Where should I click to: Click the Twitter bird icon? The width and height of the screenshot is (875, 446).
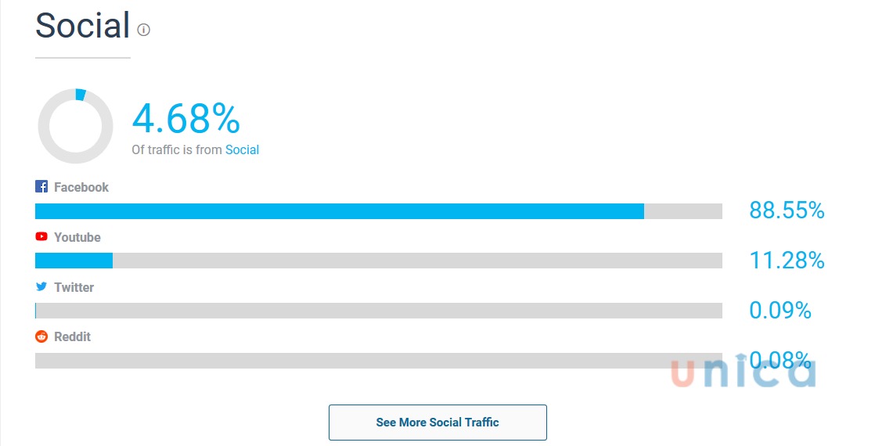(x=41, y=287)
